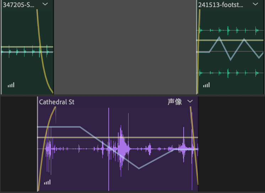Expand the 声像 dropdown chevron on Cathedral St
This screenshot has height=193, width=265.
[190, 102]
